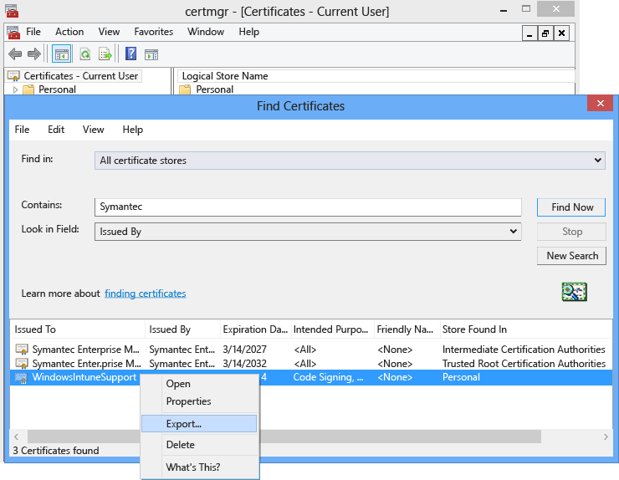Open the certmgr View menu
Image resolution: width=619 pixels, height=480 pixels.
pyautogui.click(x=109, y=32)
